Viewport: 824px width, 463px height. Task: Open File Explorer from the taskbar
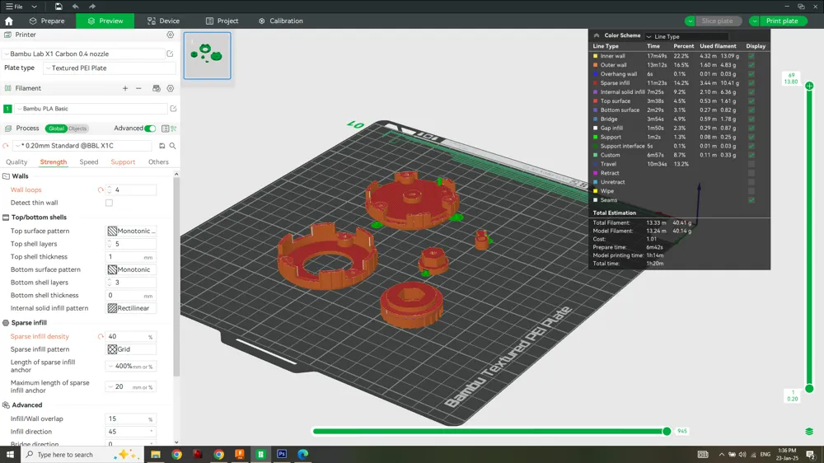tap(156, 454)
